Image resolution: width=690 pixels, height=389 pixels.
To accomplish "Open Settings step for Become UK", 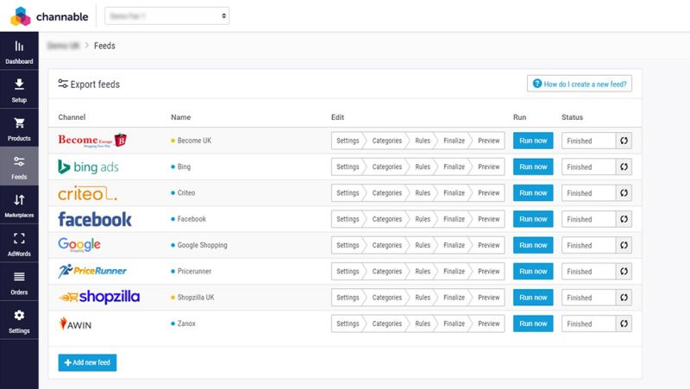I will click(348, 141).
